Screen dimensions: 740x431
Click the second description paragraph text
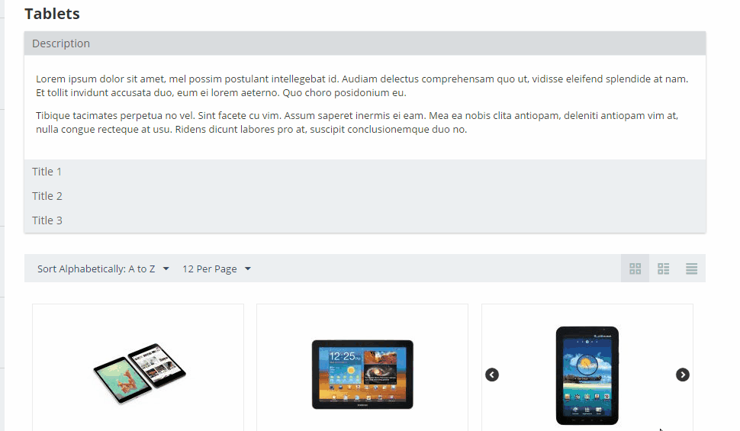pos(357,122)
